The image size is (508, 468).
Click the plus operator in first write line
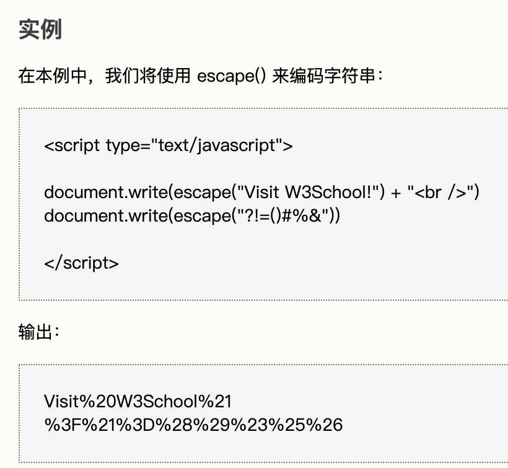pyautogui.click(x=396, y=193)
